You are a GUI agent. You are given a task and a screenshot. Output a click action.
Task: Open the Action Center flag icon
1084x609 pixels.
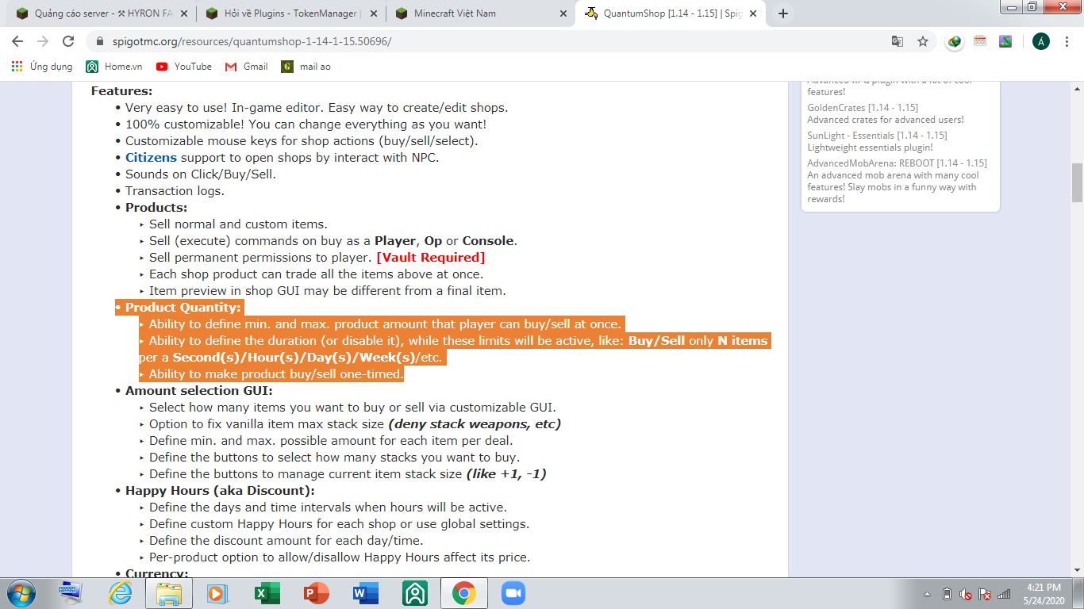pyautogui.click(x=985, y=593)
